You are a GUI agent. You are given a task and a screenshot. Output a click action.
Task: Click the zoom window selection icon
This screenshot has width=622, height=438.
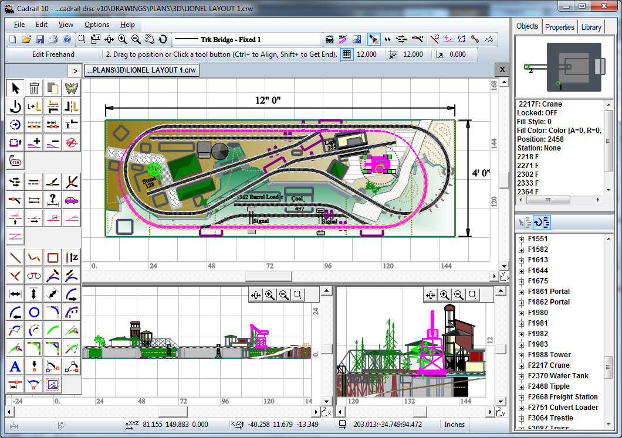(x=82, y=39)
